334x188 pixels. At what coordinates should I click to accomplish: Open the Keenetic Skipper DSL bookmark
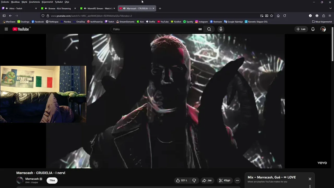click(x=256, y=22)
